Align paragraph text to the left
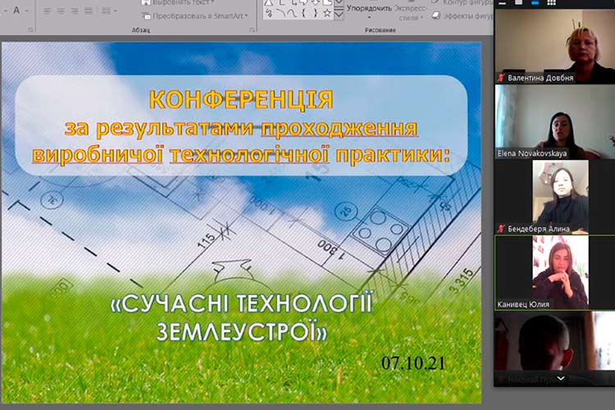This screenshot has height=410, width=615. coord(47,11)
